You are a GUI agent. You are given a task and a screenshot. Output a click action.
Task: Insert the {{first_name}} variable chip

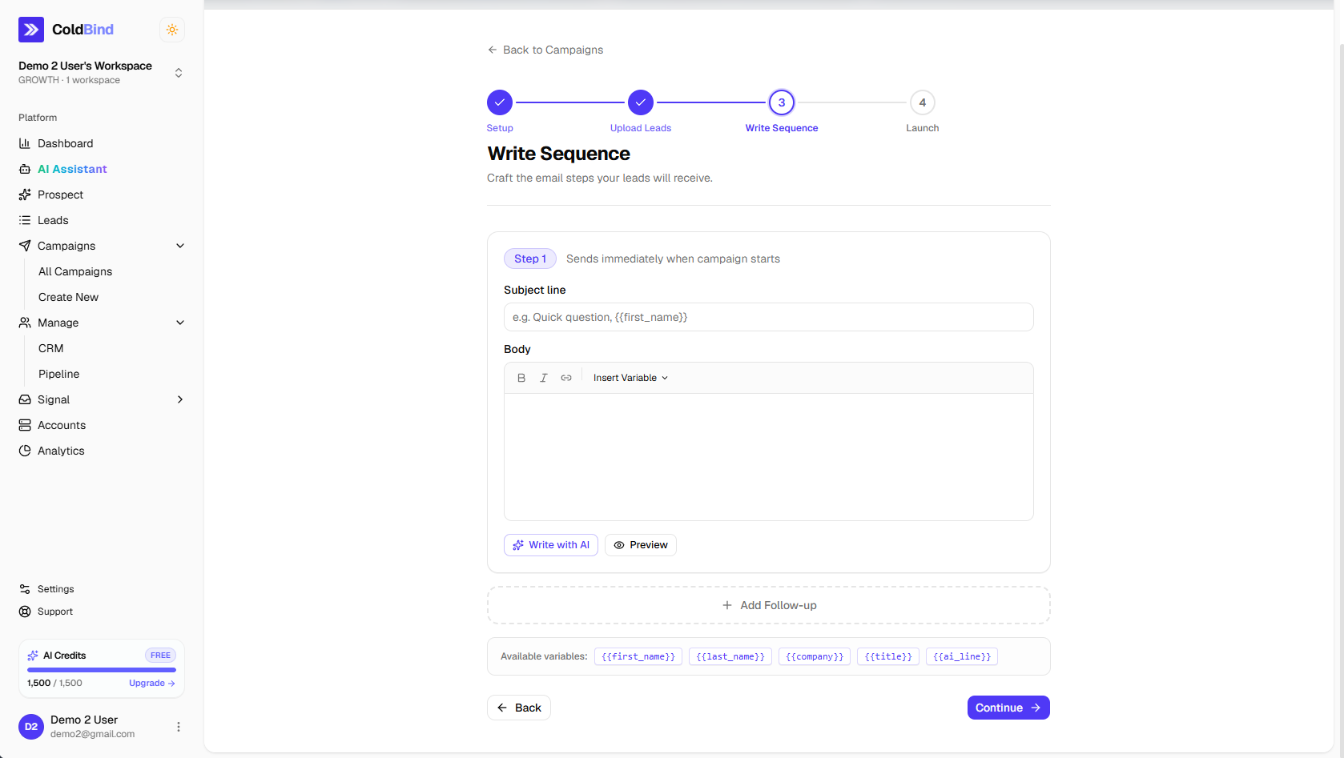638,656
